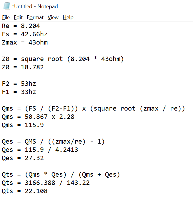Place cursor in the Z0 square root formula
The width and height of the screenshot is (193, 207).
(63, 59)
